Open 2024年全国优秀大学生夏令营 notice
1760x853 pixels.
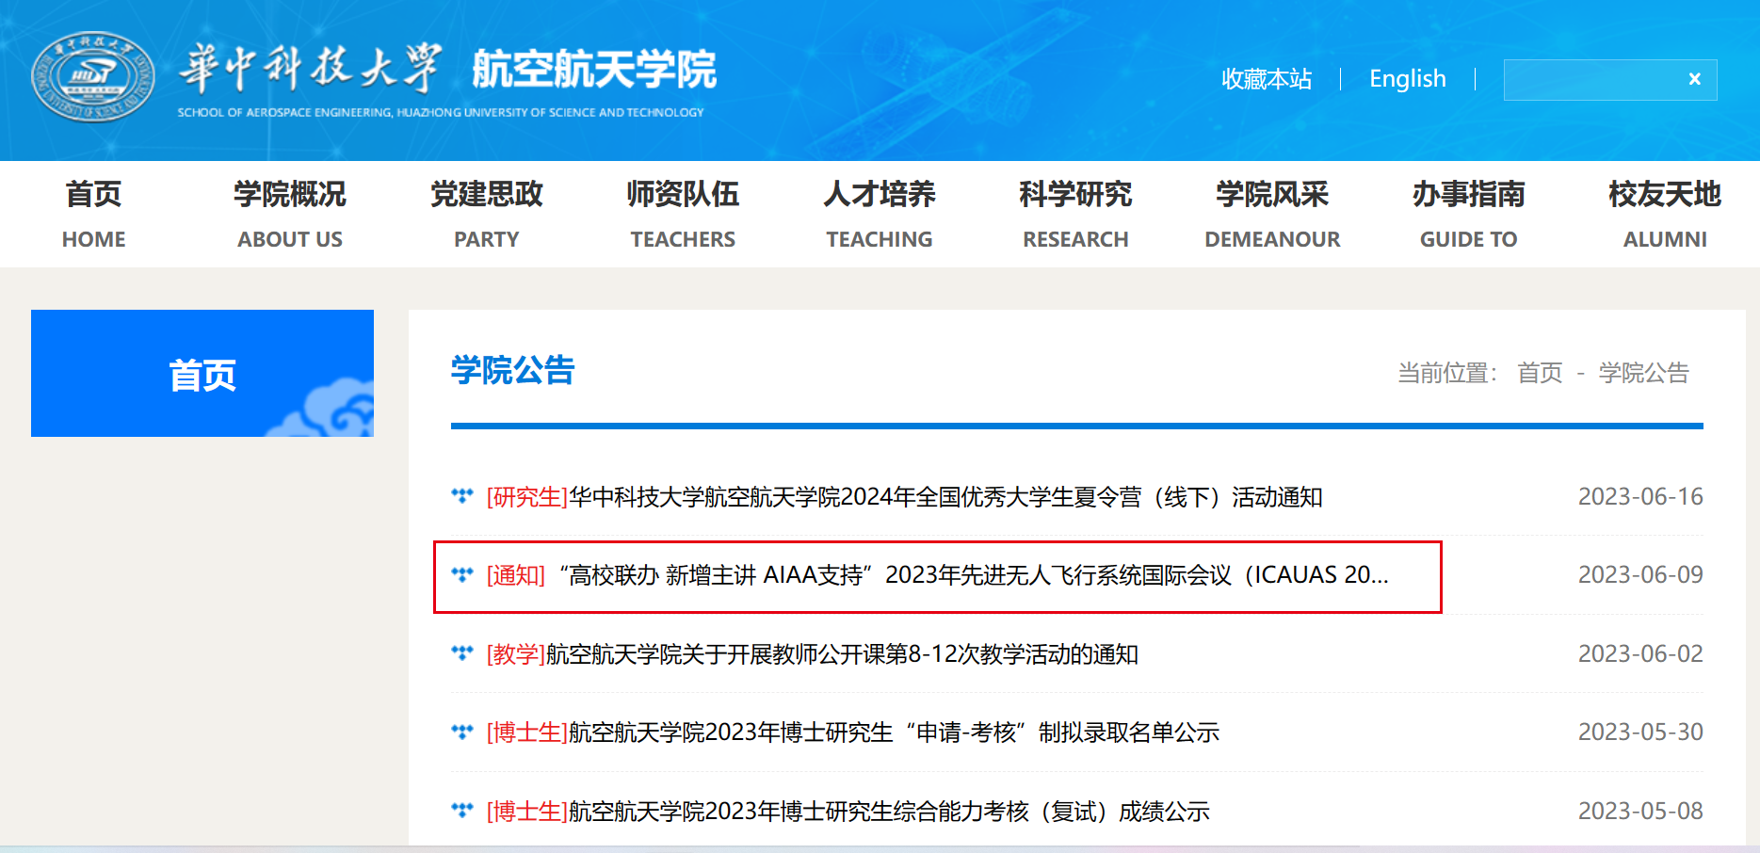coord(904,496)
